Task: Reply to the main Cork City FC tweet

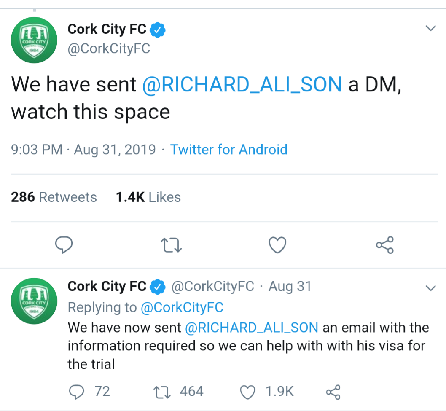Action: click(64, 244)
